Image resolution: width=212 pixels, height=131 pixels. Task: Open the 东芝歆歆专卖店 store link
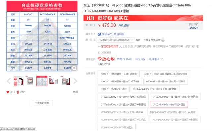point(110,46)
